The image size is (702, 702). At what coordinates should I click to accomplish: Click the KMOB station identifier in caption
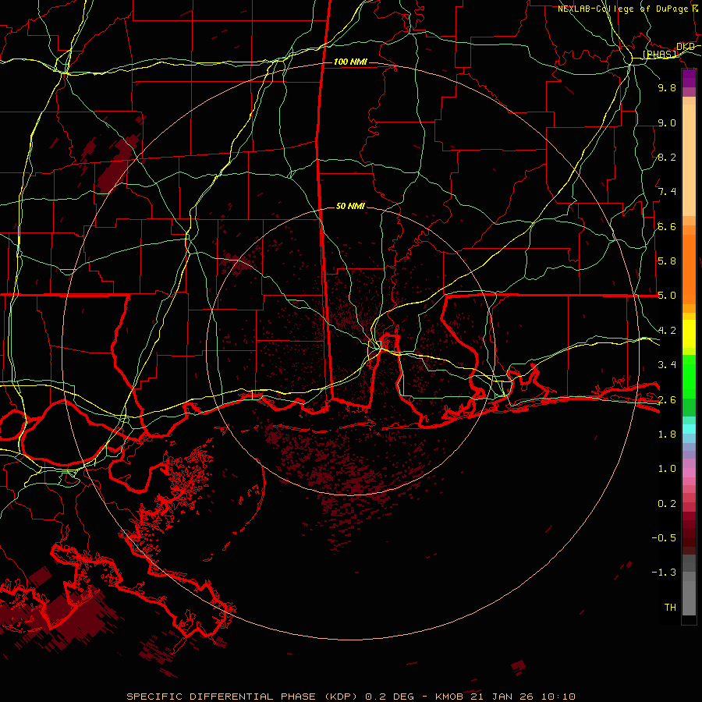pyautogui.click(x=450, y=697)
